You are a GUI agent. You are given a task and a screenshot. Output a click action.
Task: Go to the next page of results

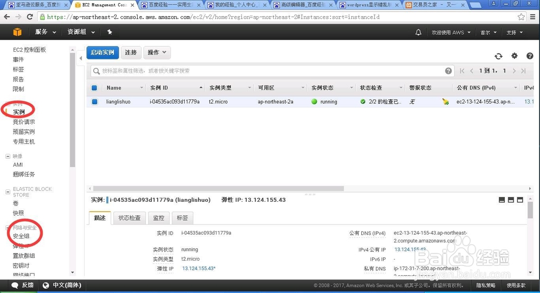click(514, 71)
